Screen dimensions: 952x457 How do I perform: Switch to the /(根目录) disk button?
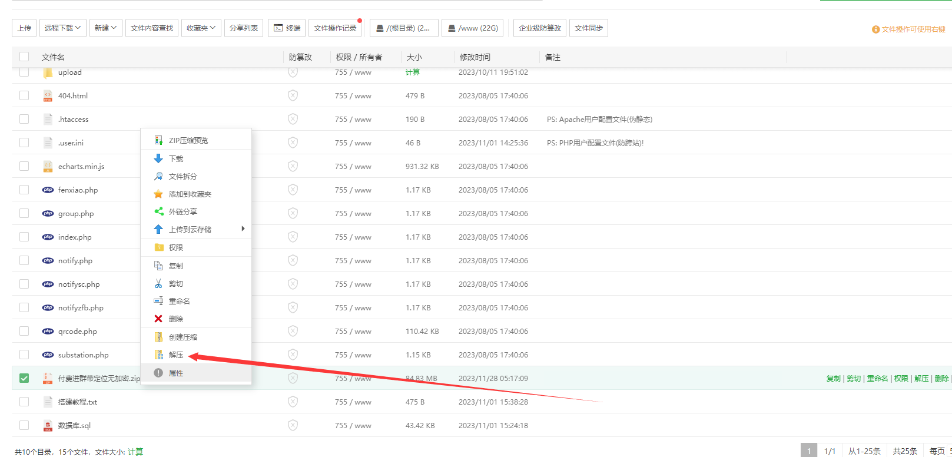click(x=404, y=28)
